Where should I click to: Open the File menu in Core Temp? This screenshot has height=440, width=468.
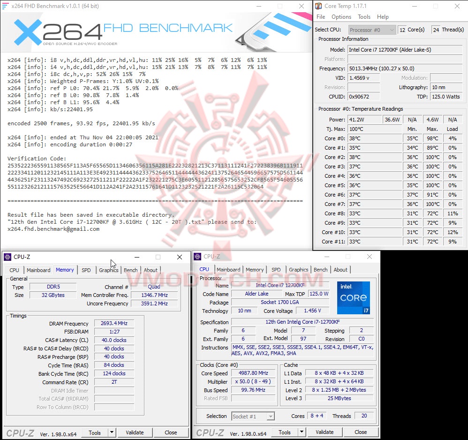click(x=321, y=16)
